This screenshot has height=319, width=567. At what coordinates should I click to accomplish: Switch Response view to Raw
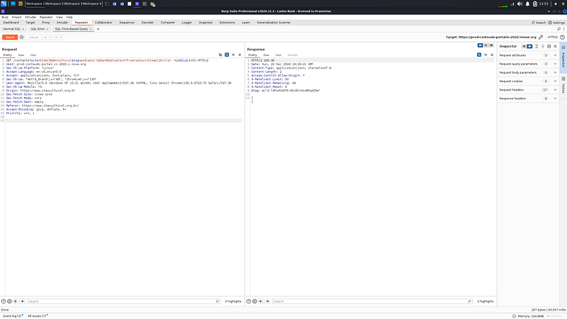coord(266,55)
